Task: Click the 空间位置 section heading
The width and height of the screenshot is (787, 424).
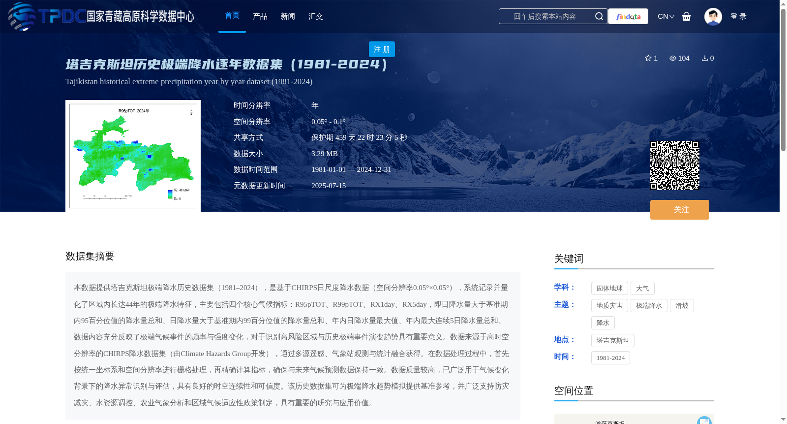Action: tap(574, 391)
